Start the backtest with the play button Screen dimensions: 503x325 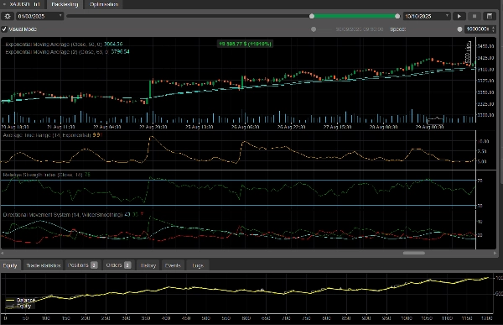[459, 16]
